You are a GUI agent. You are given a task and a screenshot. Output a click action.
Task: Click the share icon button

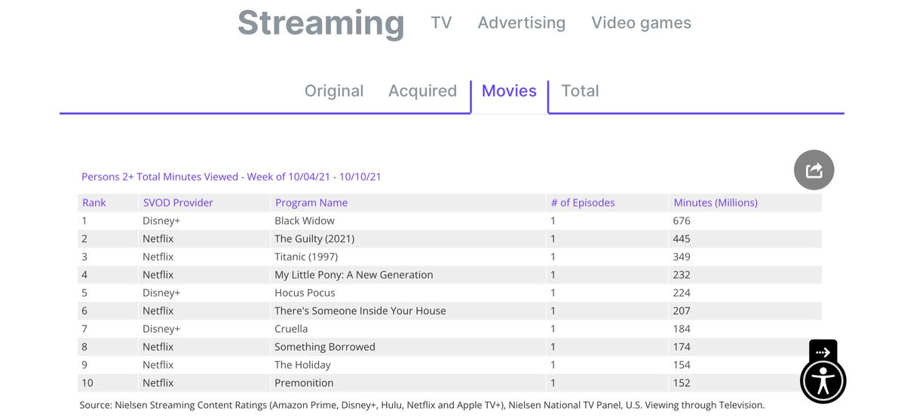(x=814, y=170)
